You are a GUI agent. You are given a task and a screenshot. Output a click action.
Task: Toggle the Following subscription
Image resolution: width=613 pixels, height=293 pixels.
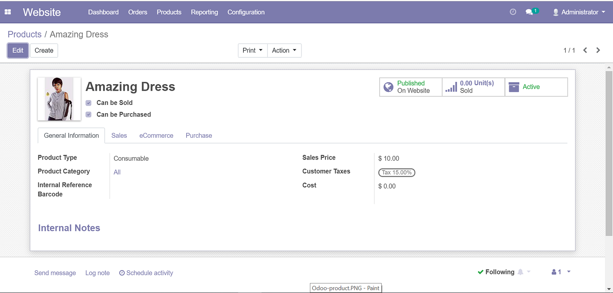click(x=497, y=272)
